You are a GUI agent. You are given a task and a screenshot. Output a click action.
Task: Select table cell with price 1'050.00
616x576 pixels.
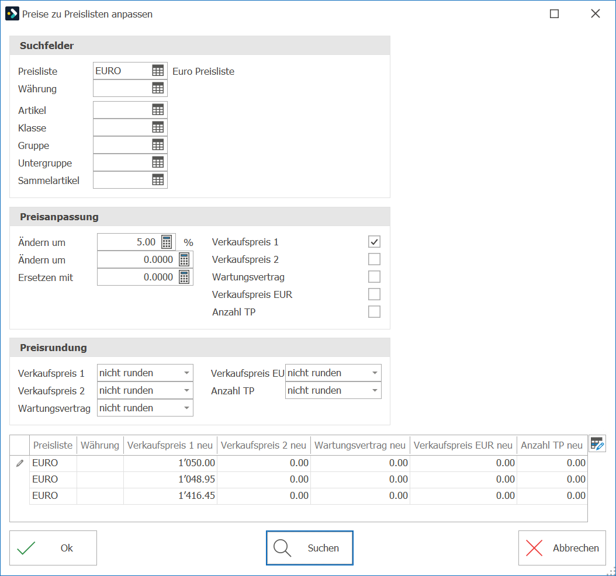coord(170,463)
